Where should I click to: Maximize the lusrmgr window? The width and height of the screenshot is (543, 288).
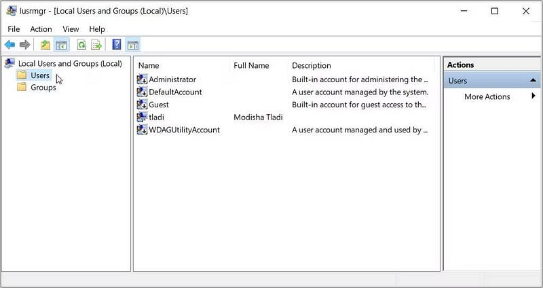point(495,11)
